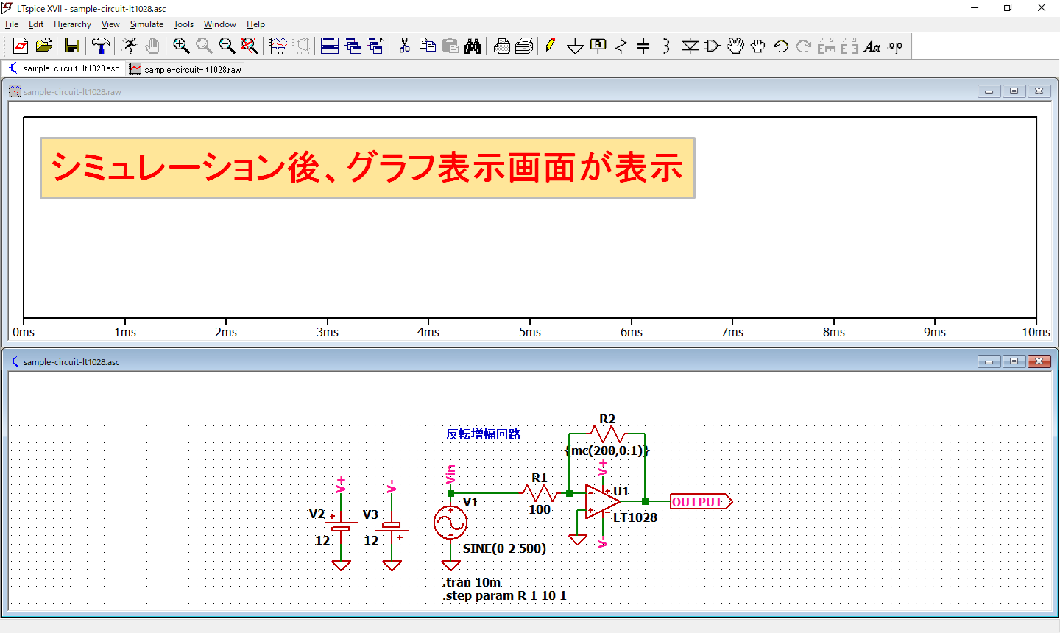The image size is (1060, 633).
Task: Add a text annotation using the Aa icon
Action: 872,46
